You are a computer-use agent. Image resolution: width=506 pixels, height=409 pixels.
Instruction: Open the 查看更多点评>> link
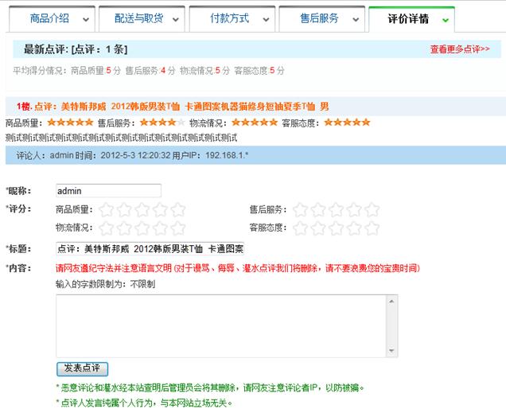coord(460,49)
